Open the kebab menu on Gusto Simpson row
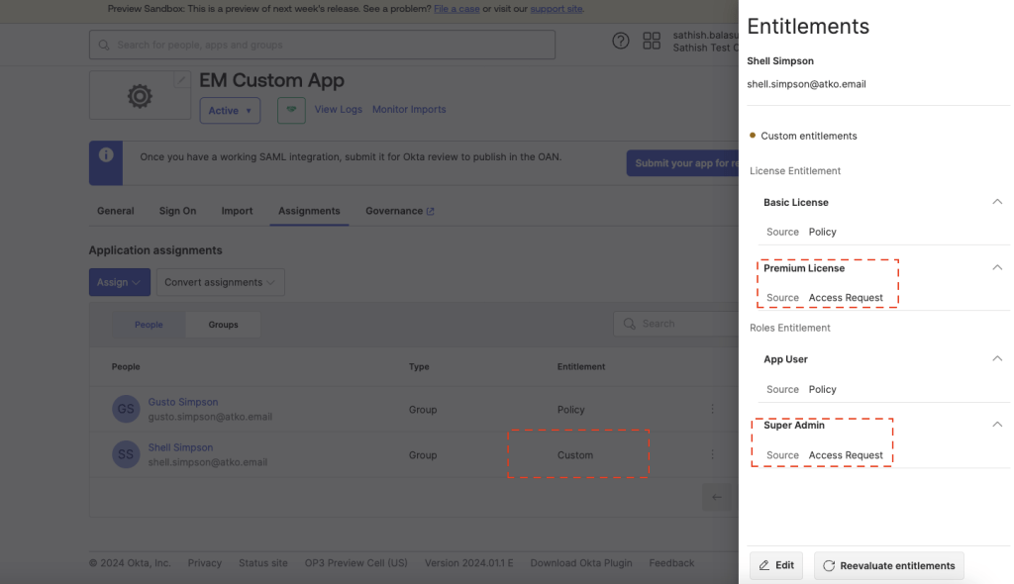The width and height of the screenshot is (1014, 584). point(712,409)
